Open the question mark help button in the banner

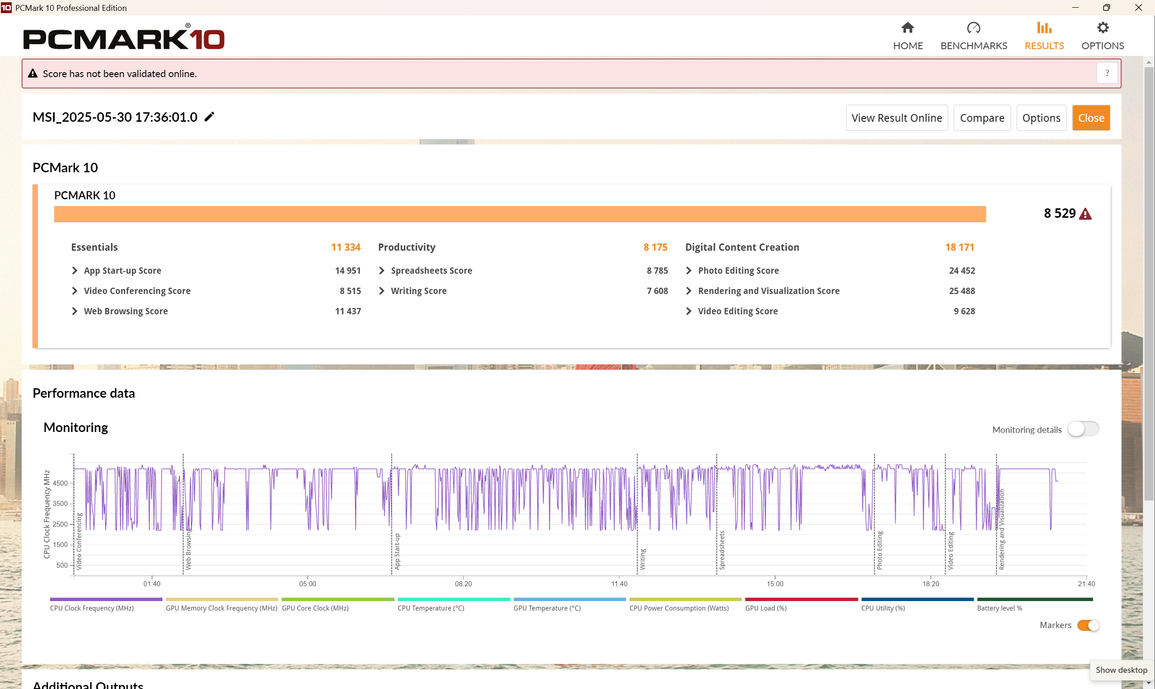(x=1107, y=73)
